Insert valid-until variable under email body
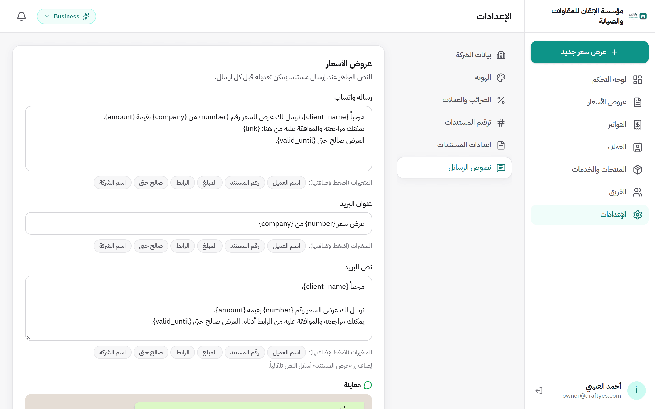This screenshot has width=655, height=409. tap(151, 352)
